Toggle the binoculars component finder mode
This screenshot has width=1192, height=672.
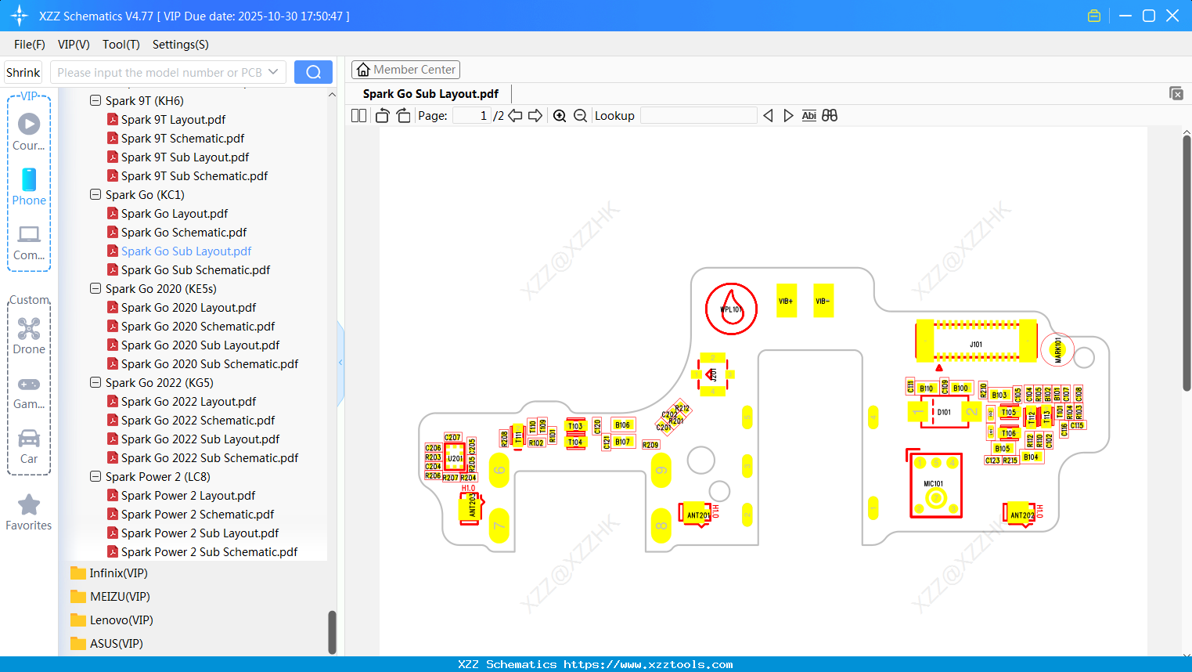pos(830,115)
